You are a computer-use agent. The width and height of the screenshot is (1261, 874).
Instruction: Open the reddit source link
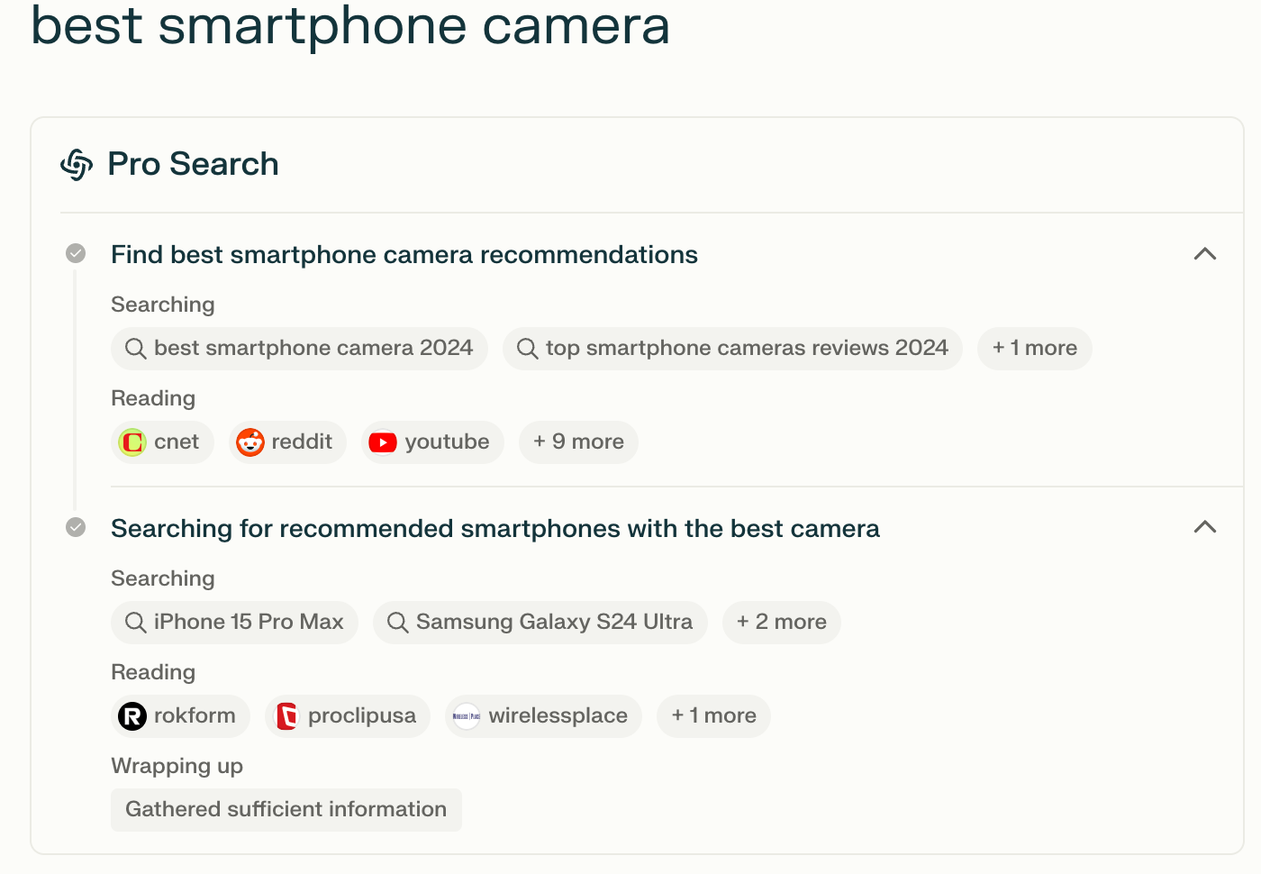coord(287,442)
